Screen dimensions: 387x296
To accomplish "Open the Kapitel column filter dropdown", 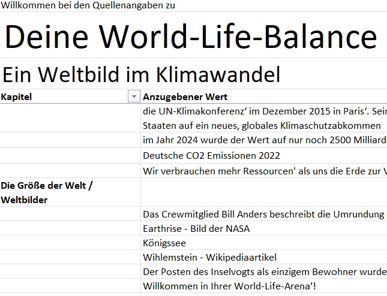I will pyautogui.click(x=133, y=97).
